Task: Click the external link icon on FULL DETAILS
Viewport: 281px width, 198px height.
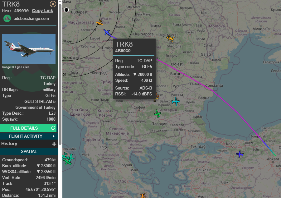Action: tap(53, 128)
